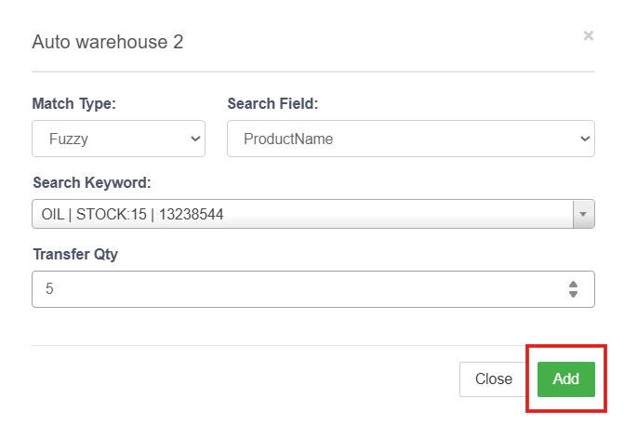
Task: Expand Search Keyword with its arrow button
Action: pos(583,214)
